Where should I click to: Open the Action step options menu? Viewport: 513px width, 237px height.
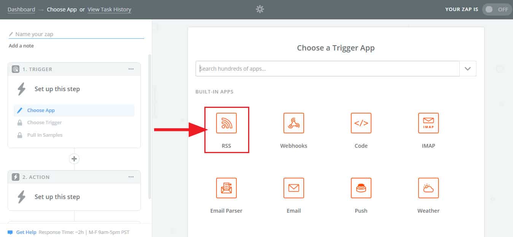(x=131, y=177)
